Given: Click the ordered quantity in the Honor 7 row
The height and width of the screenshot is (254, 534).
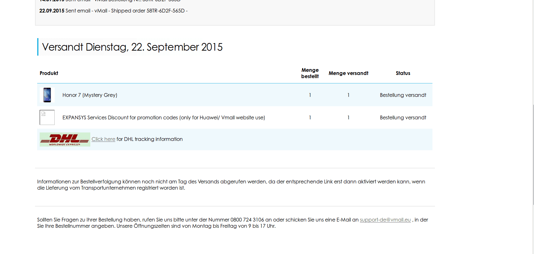Looking at the screenshot, I should coord(310,95).
